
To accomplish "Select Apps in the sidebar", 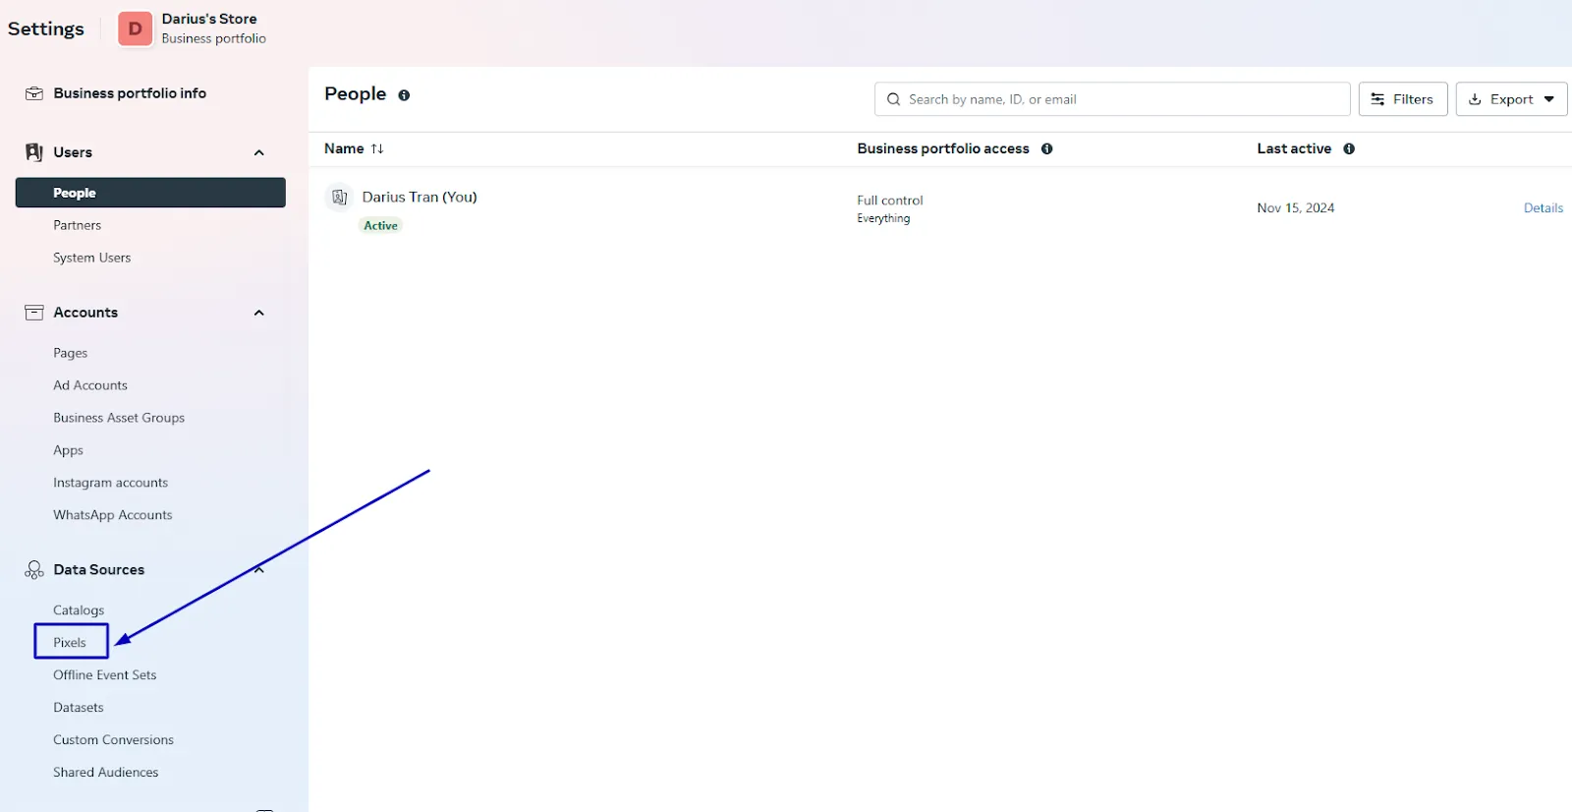I will pos(69,450).
